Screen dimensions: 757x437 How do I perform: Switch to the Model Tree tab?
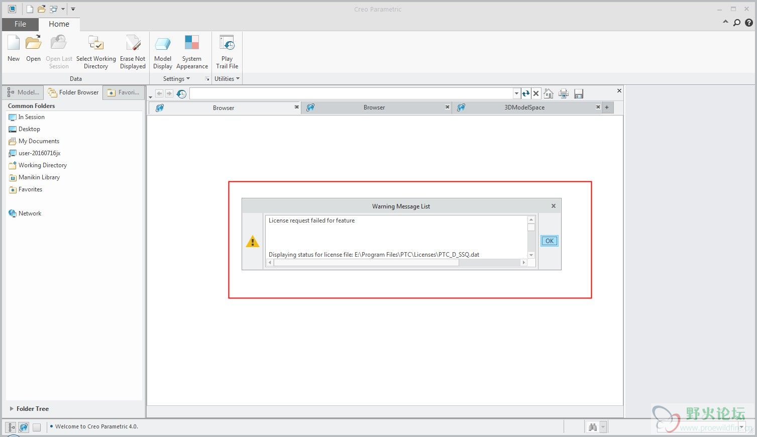click(x=23, y=92)
